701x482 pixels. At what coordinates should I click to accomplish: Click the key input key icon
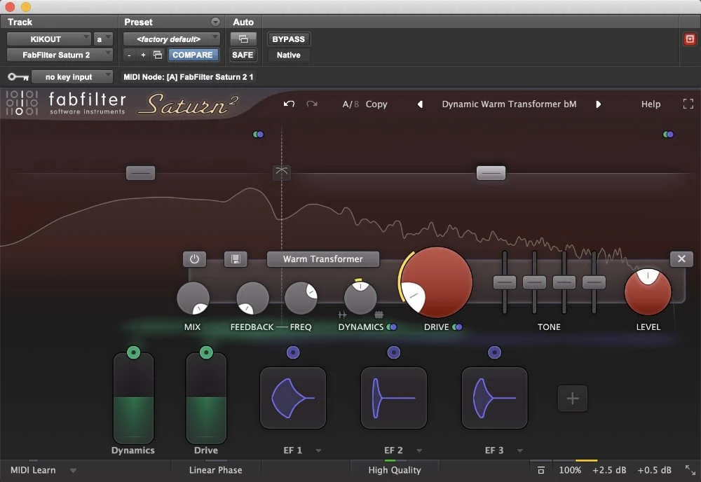tap(18, 77)
